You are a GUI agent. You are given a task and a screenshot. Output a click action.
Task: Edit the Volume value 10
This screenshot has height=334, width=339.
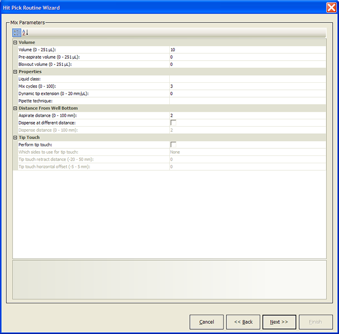248,50
